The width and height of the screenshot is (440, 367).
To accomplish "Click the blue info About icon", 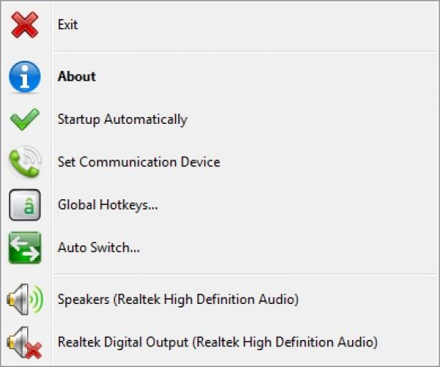I will (25, 77).
